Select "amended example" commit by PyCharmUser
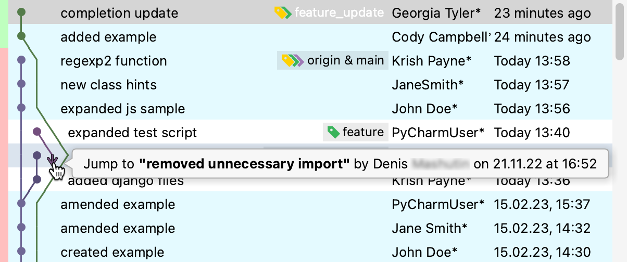Image resolution: width=627 pixels, height=262 pixels. 118,204
